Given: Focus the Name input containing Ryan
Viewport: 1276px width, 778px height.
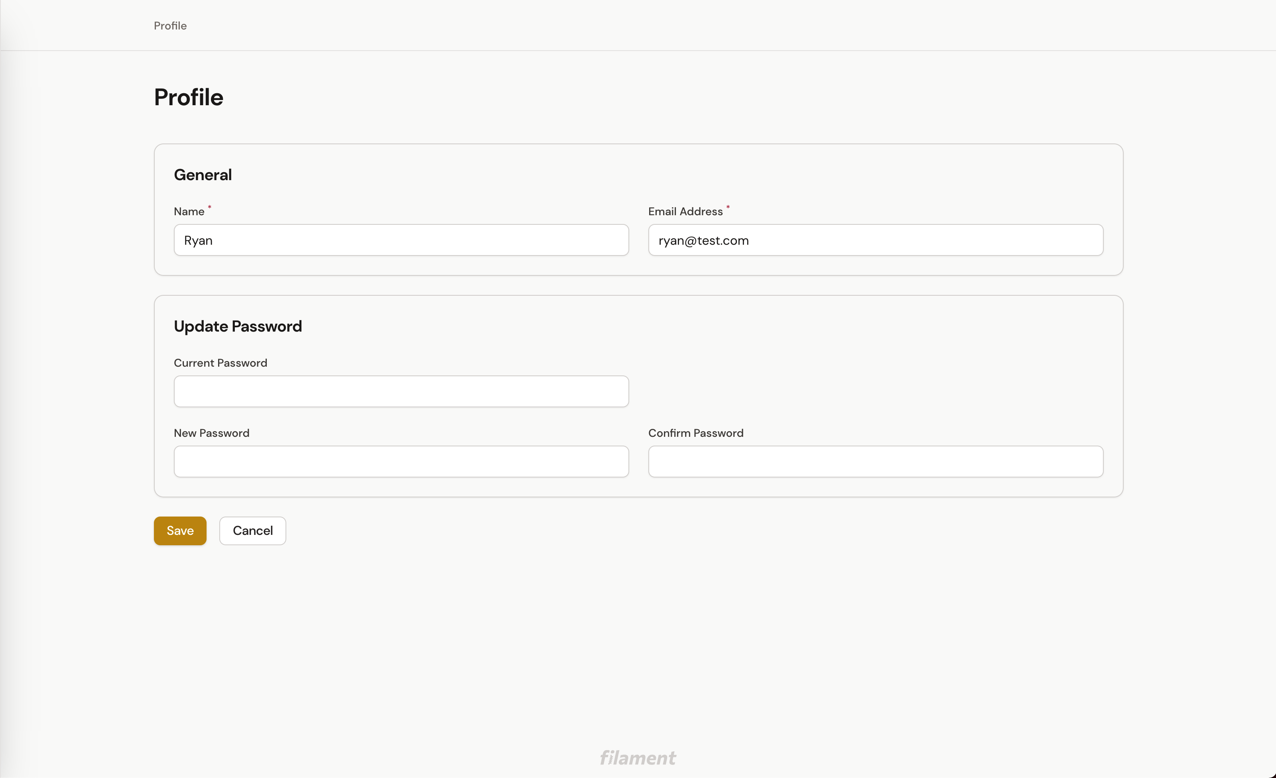Looking at the screenshot, I should pos(401,240).
